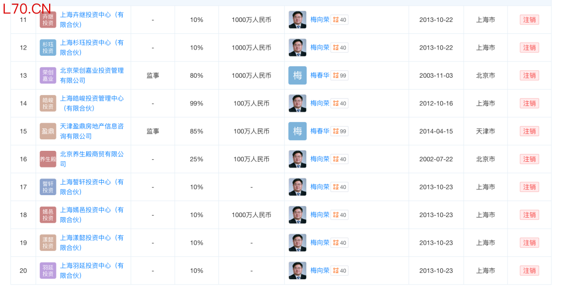Click the 注销 status tag in row 20
564x287 pixels.
(529, 270)
